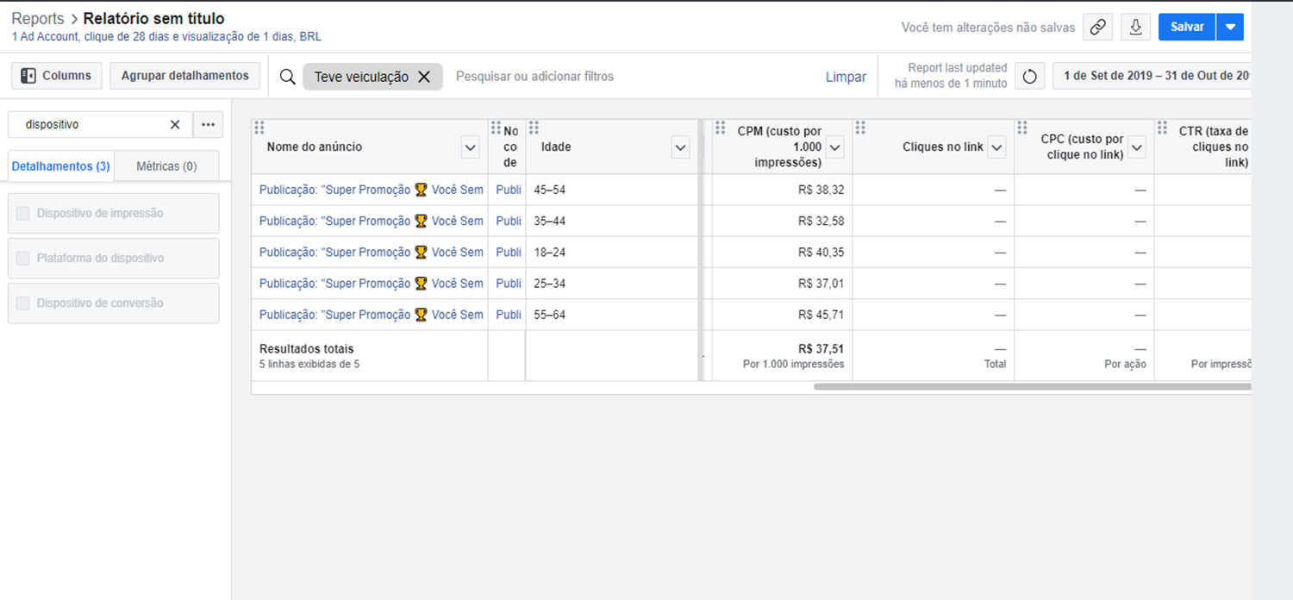
Task: Switch to the Métricas (0) tab
Action: click(166, 166)
